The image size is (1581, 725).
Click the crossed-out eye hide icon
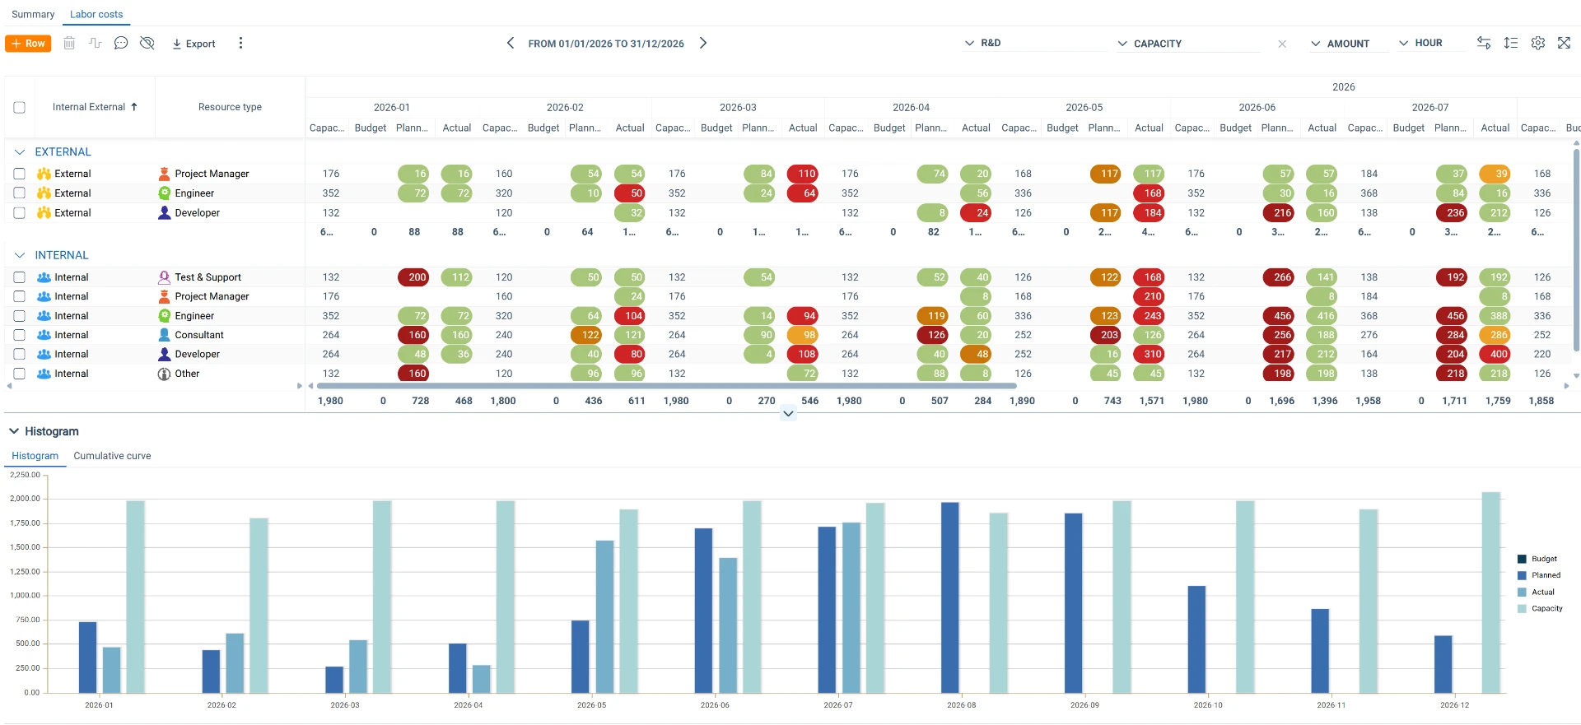[x=147, y=44]
